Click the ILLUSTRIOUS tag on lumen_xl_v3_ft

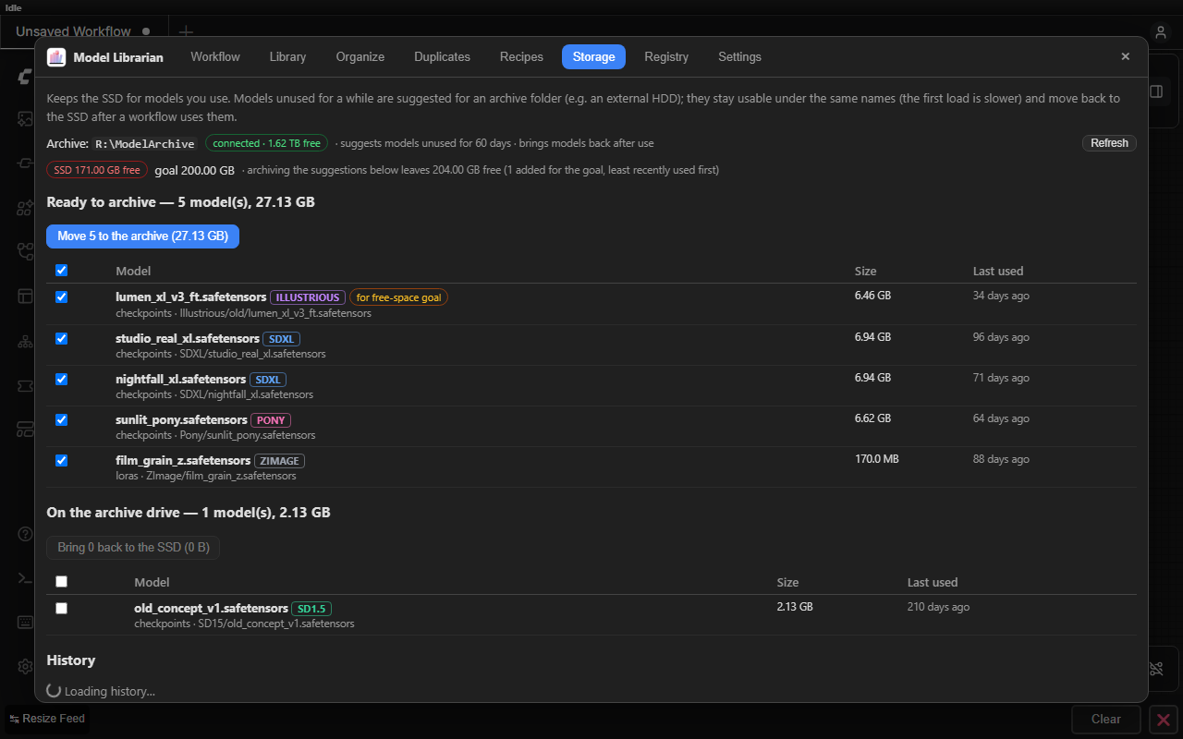pos(308,297)
